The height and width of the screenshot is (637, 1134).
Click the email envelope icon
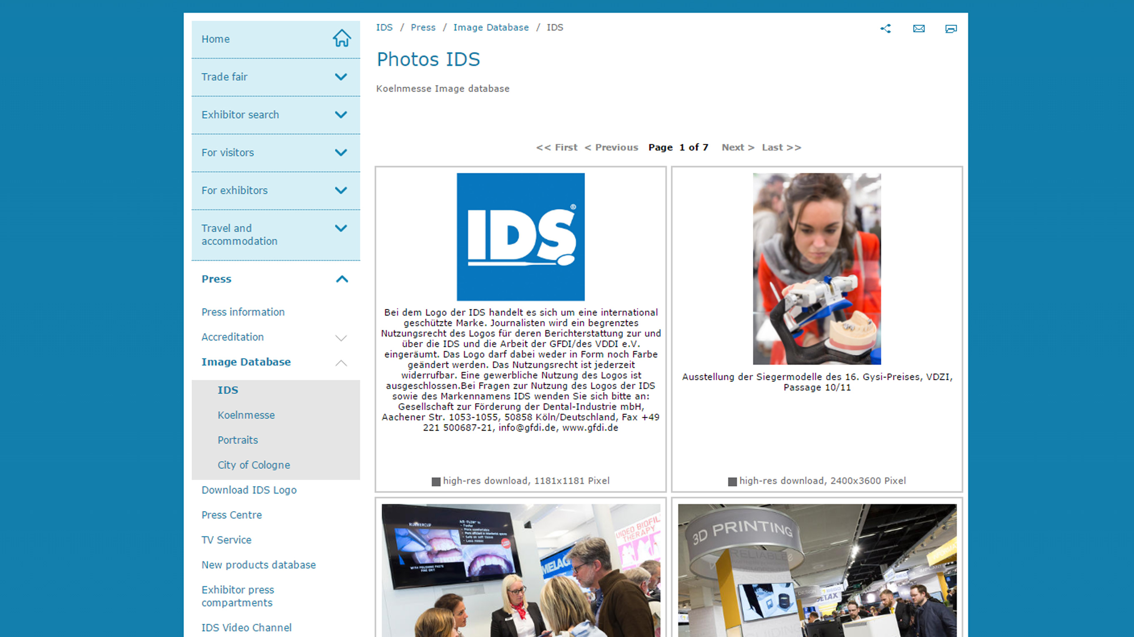coord(919,29)
